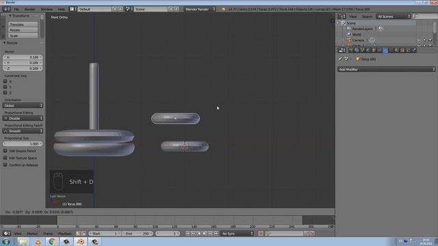Add a new screen layout with plus button
This screenshot has width=438, height=246.
(x=115, y=9)
